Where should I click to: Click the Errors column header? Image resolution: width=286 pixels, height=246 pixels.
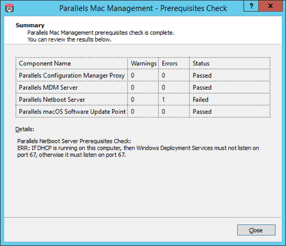pos(170,63)
